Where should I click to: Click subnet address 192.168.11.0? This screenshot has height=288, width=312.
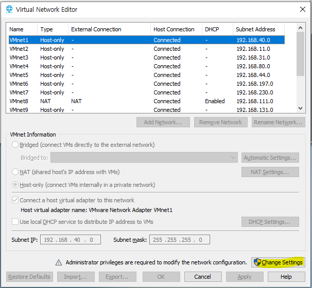click(253, 49)
